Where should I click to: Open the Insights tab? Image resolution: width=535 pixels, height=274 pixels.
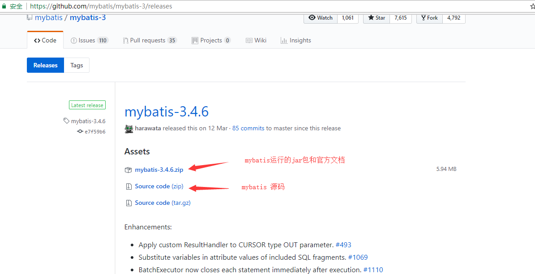(296, 41)
